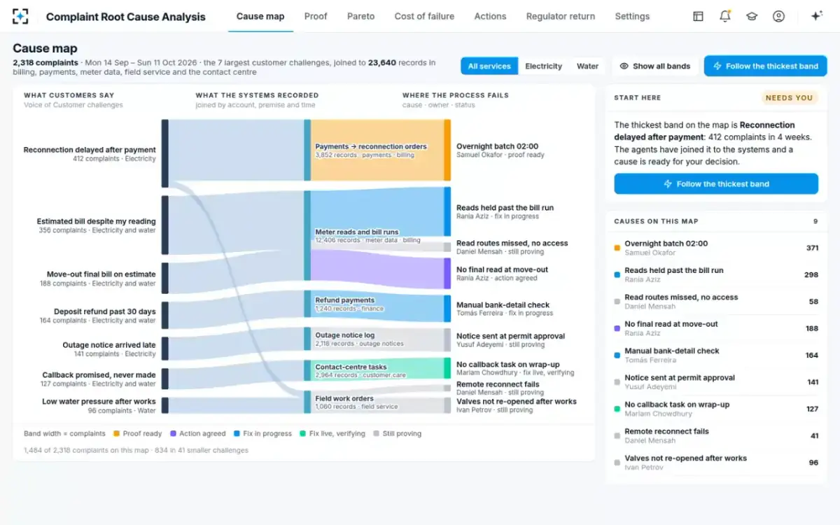Screen dimensions: 840x525
Task: Click the app logo icon
Action: click(x=20, y=16)
